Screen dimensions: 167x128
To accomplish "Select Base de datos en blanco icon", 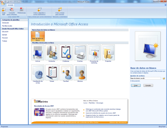I will pos(38,36).
